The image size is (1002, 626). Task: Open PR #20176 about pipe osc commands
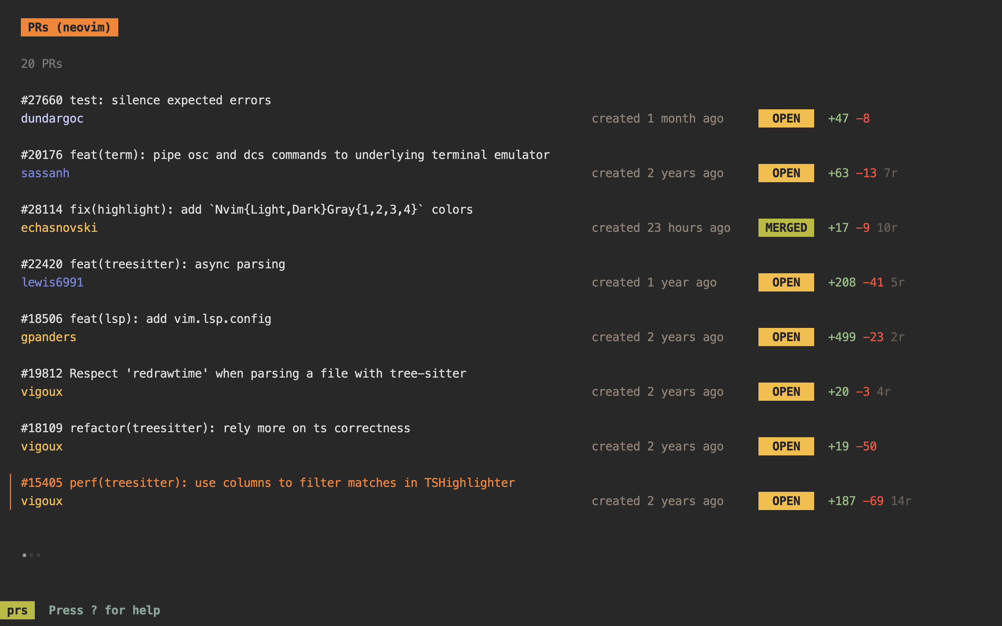coord(285,154)
